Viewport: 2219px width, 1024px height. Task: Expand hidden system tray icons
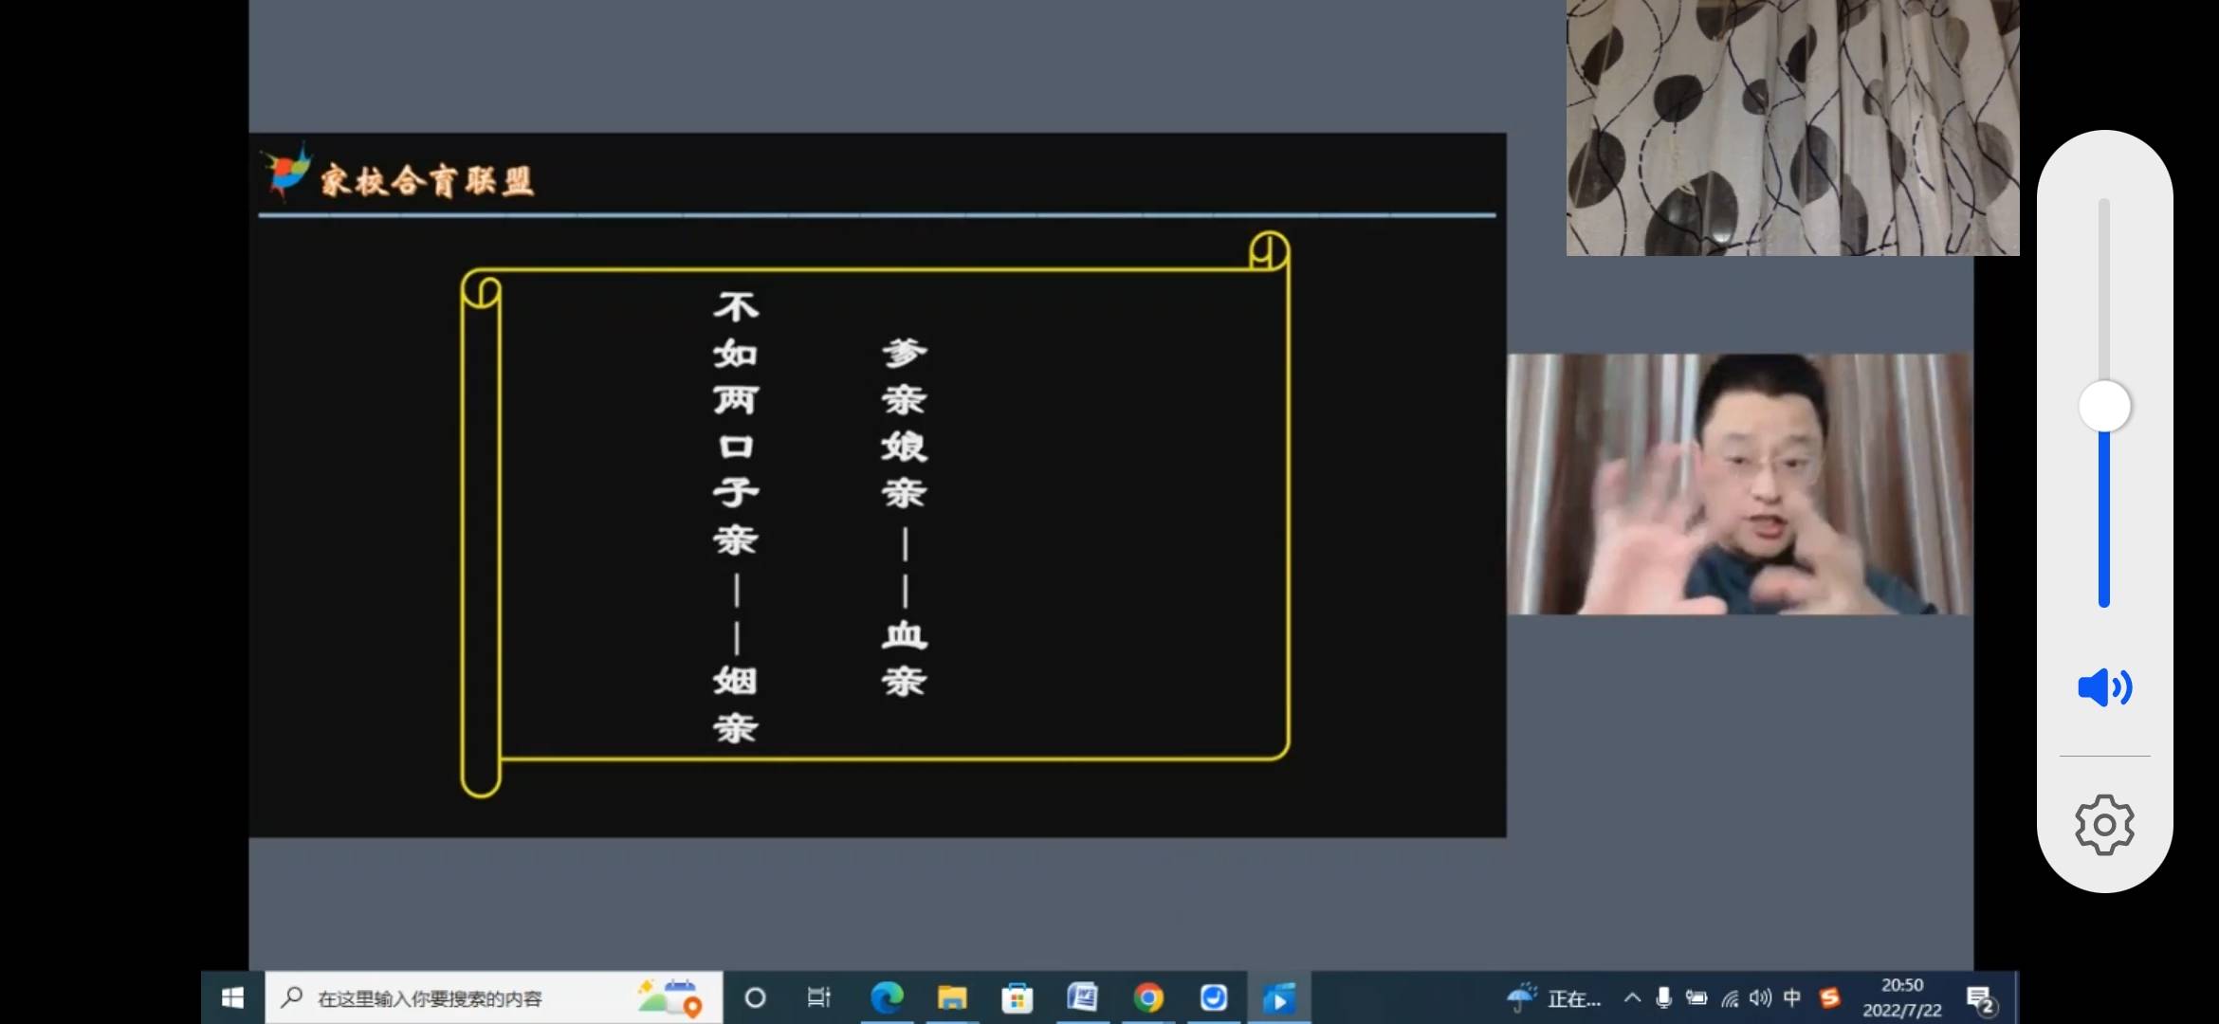(x=1632, y=997)
